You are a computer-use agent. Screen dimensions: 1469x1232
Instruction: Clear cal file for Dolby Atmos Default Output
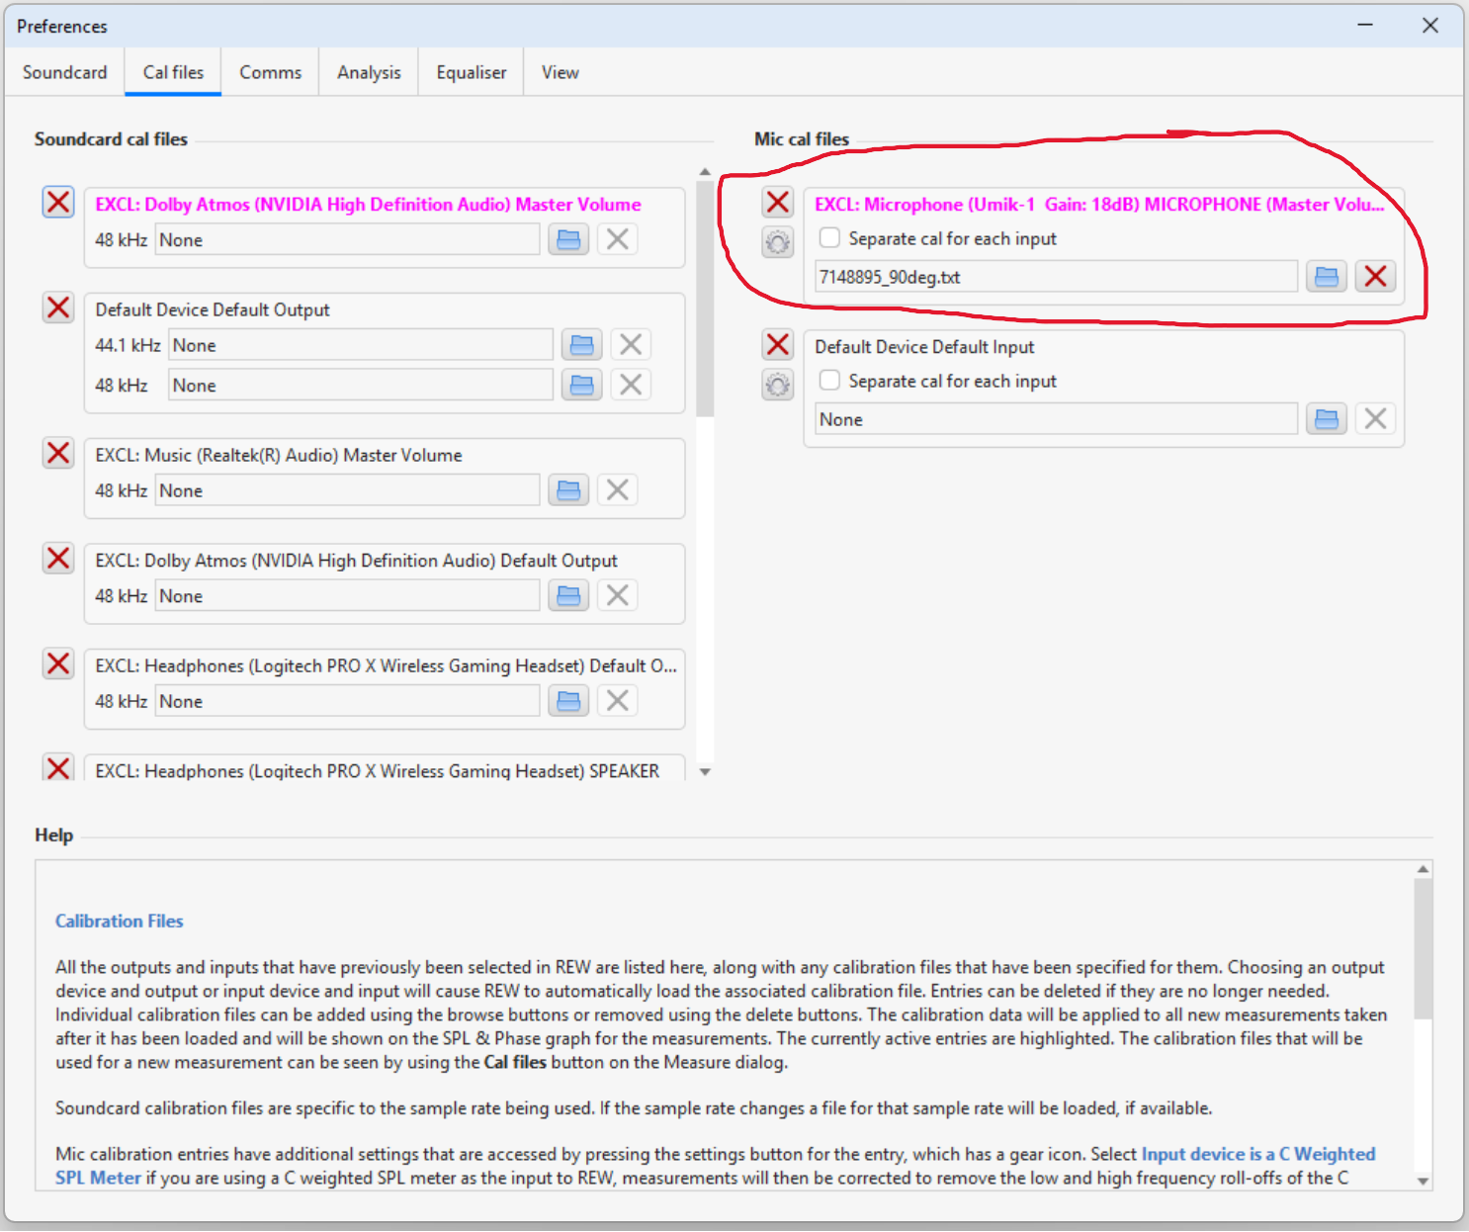click(x=618, y=596)
